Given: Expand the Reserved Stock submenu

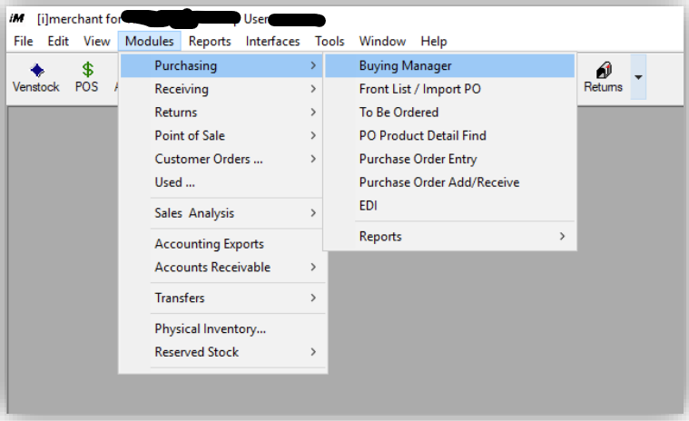Looking at the screenshot, I should pos(221,352).
